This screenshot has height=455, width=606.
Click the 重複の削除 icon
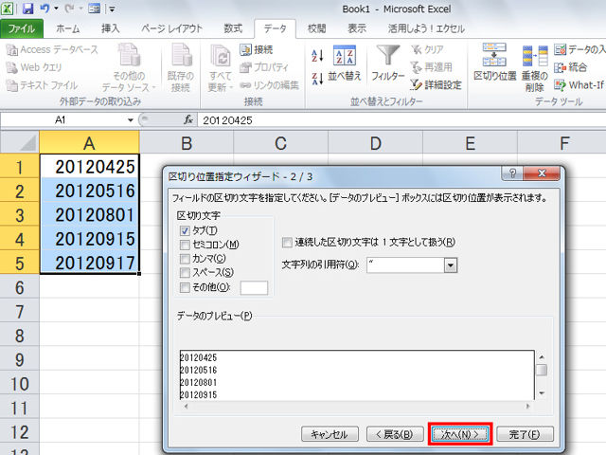tap(535, 56)
